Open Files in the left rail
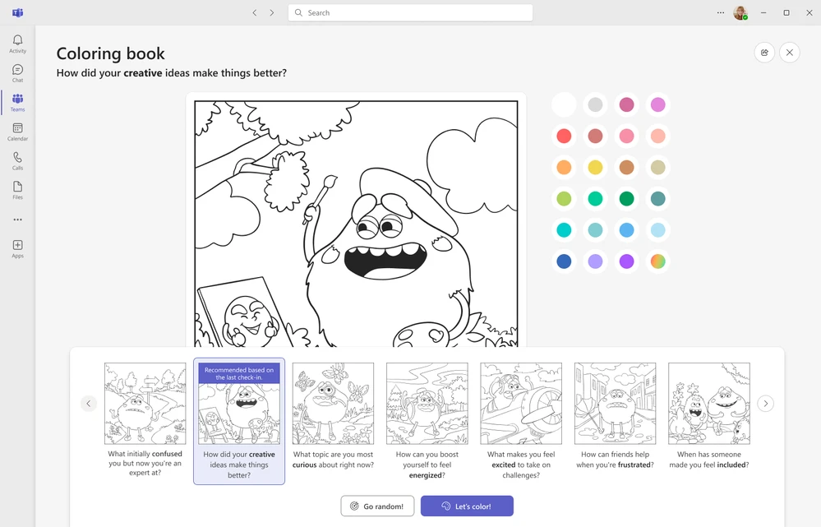 (x=17, y=191)
